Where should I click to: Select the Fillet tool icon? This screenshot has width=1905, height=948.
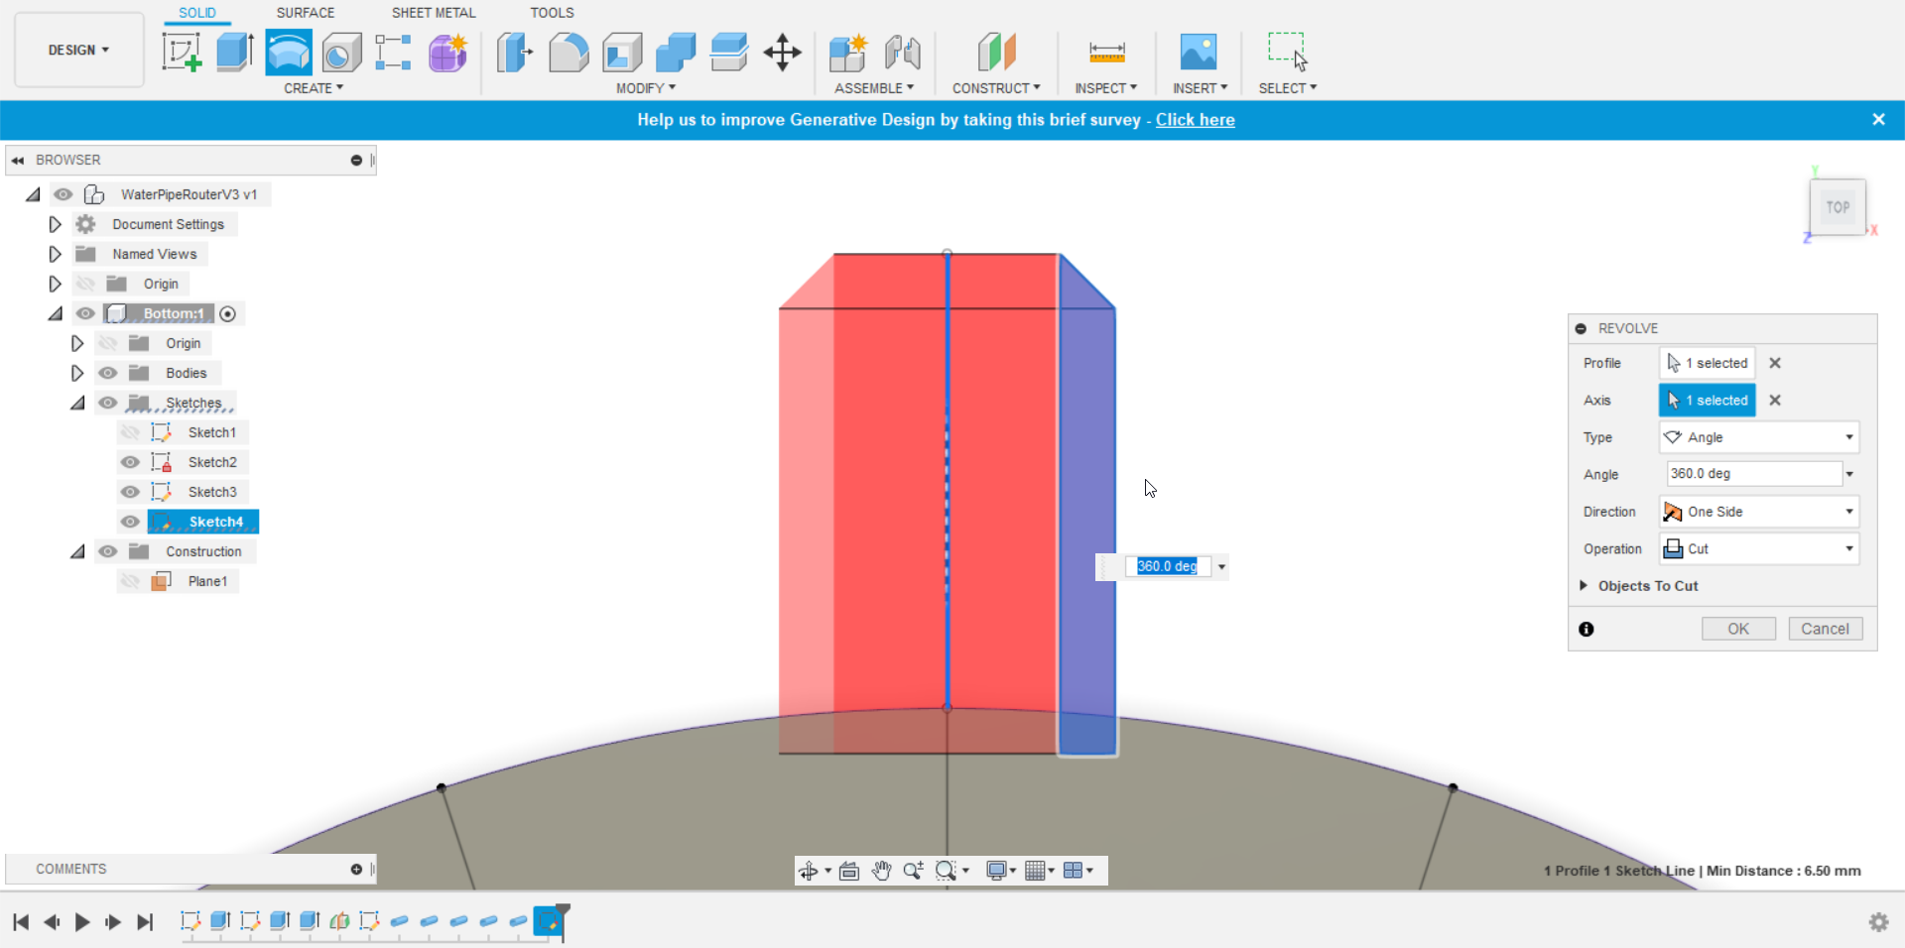click(x=569, y=53)
